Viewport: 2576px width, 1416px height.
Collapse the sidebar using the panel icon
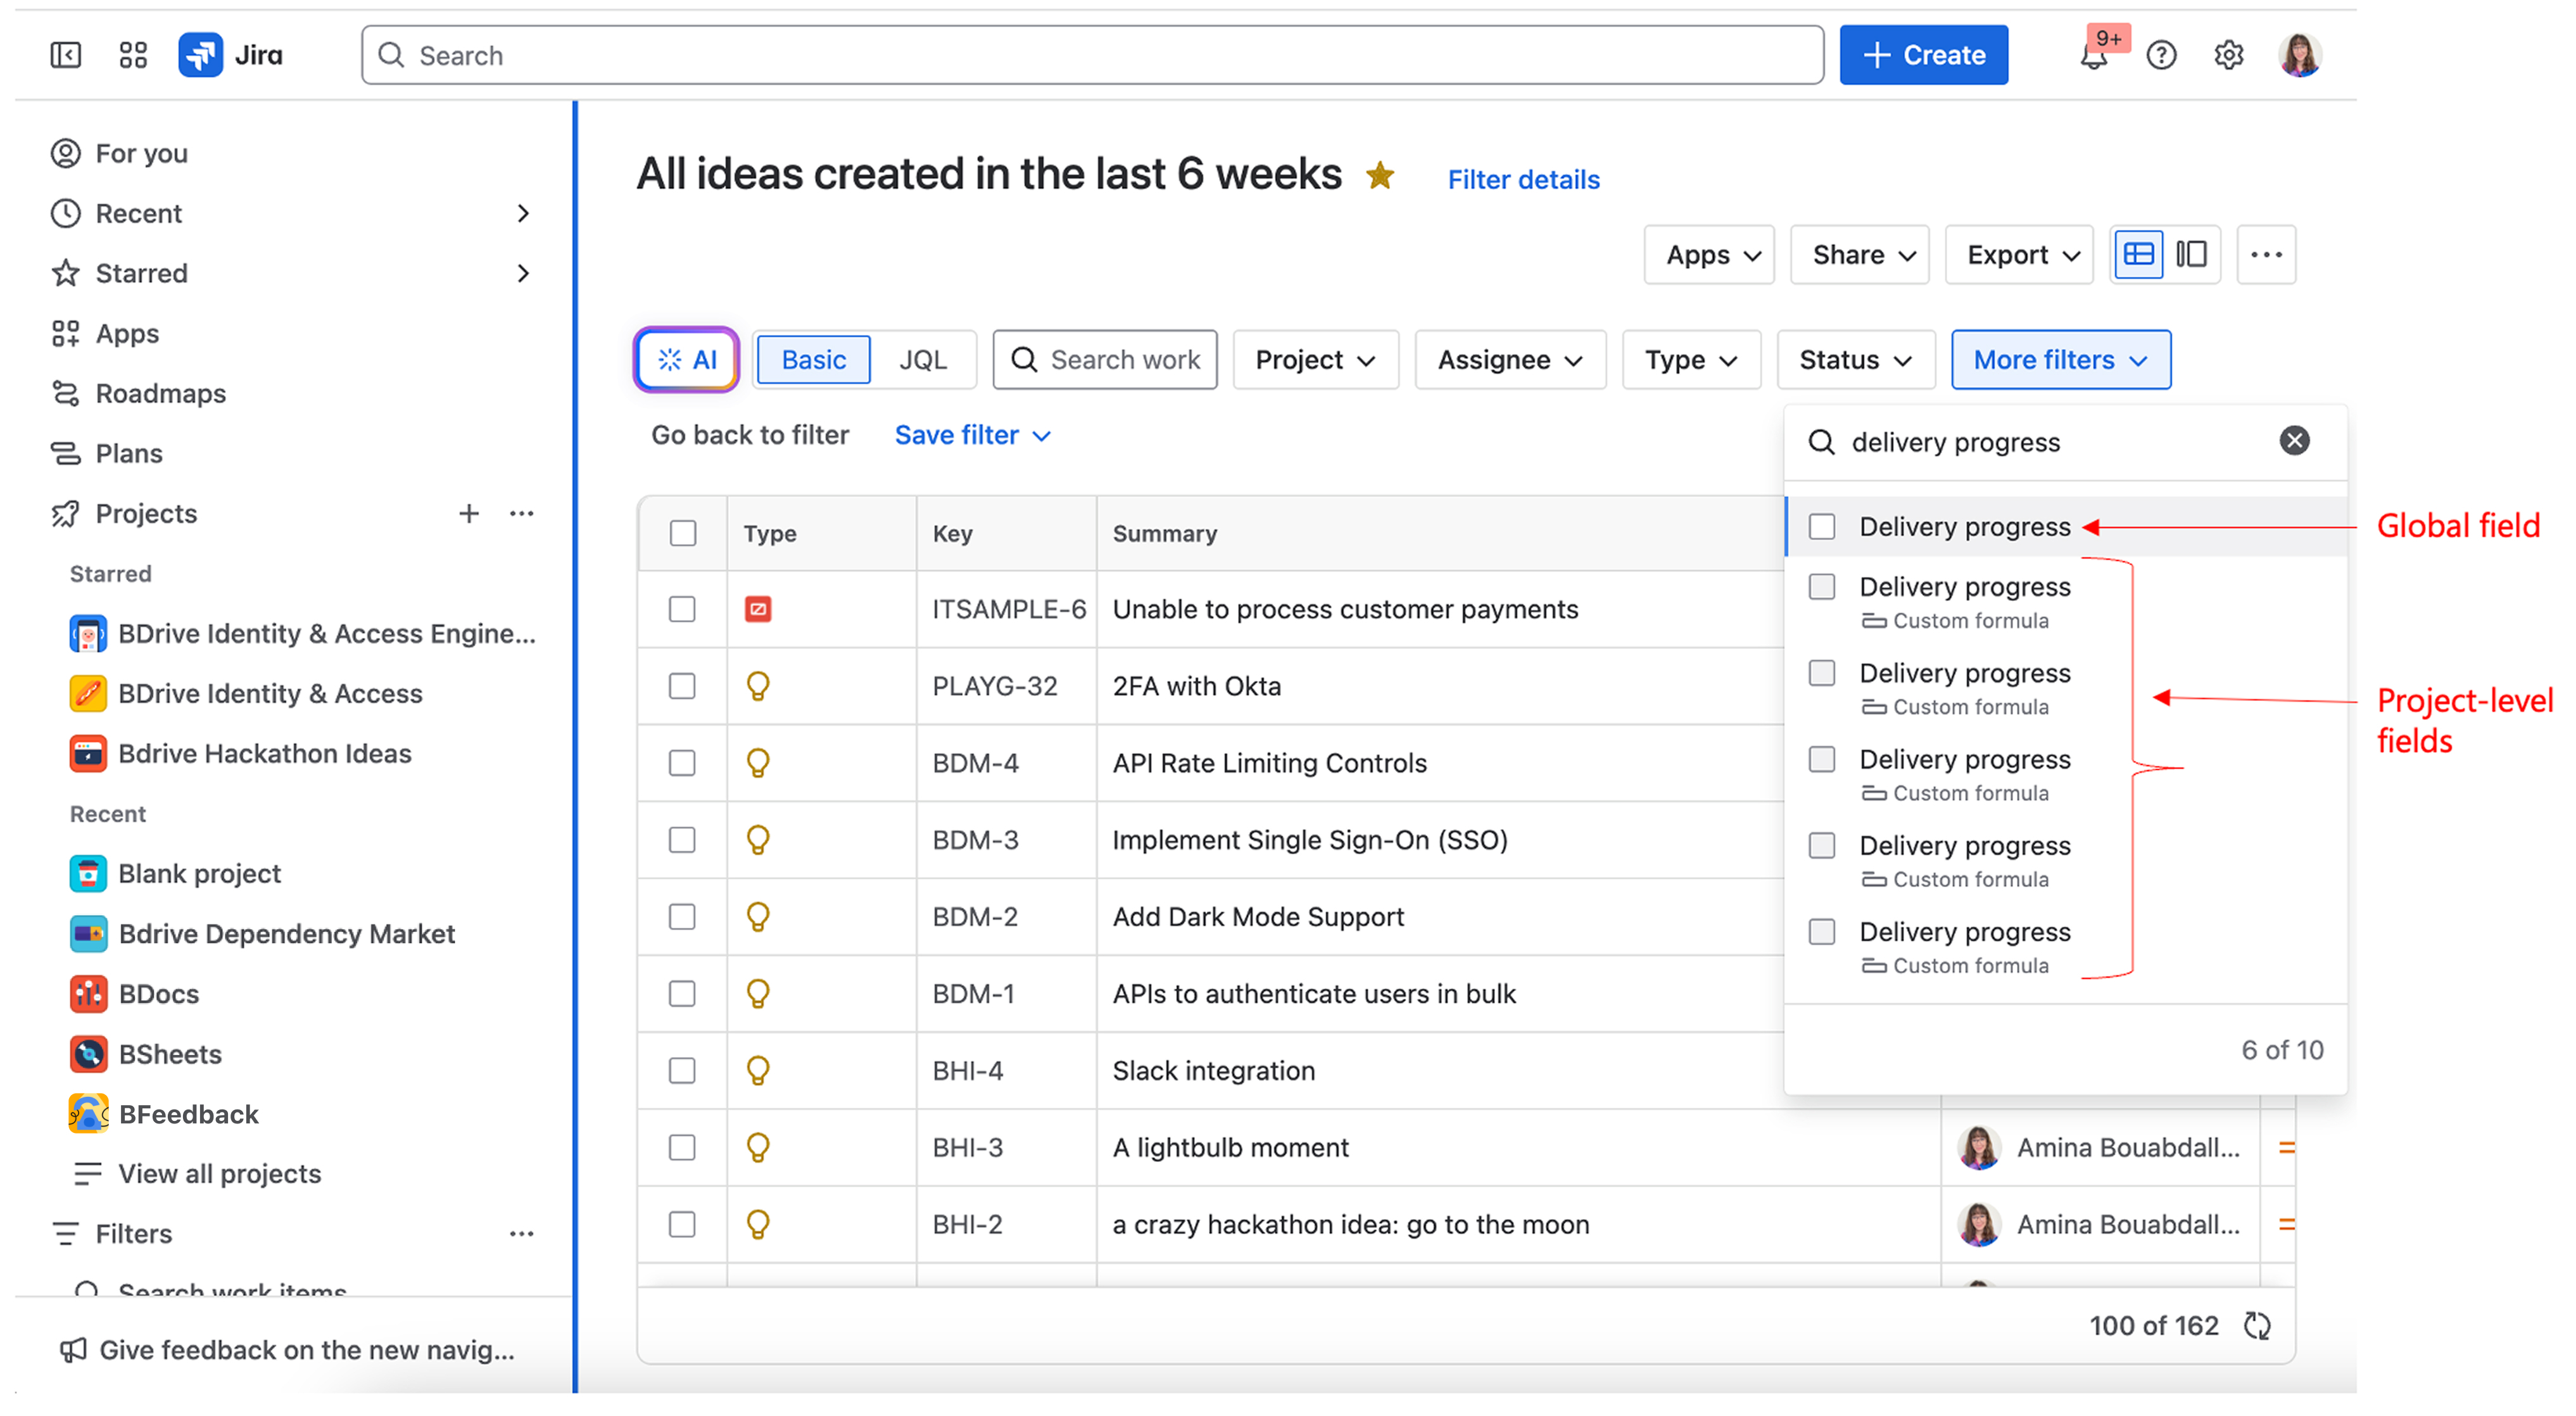64,54
